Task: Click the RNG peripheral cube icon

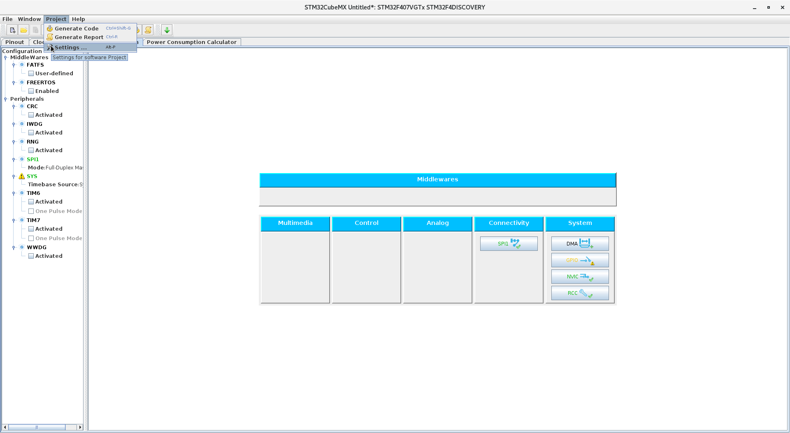Action: coord(22,141)
